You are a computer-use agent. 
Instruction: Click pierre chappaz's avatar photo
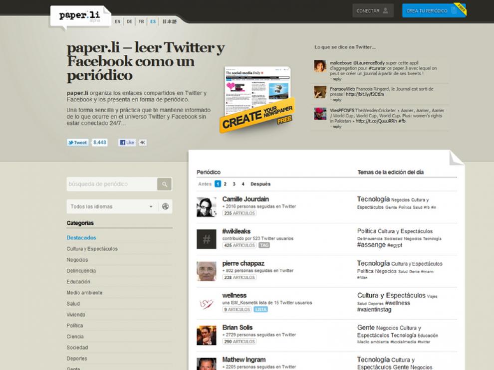(x=207, y=271)
